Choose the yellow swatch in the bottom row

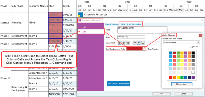pyautogui.click(x=178, y=77)
